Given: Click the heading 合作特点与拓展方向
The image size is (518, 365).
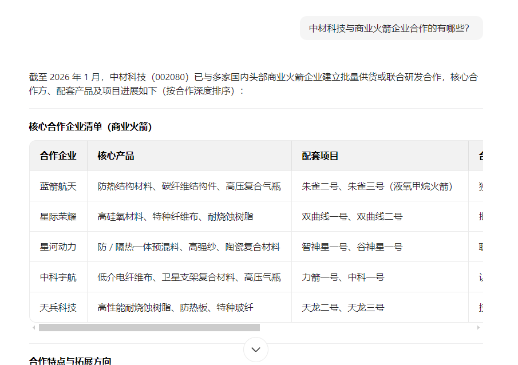Looking at the screenshot, I should 70,360.
